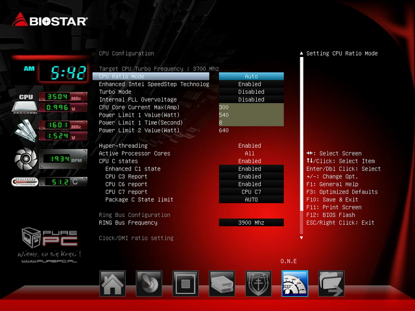Screen dimensions: 415x311
Task: Open the CPU C7 report dropdown
Action: coord(251,192)
